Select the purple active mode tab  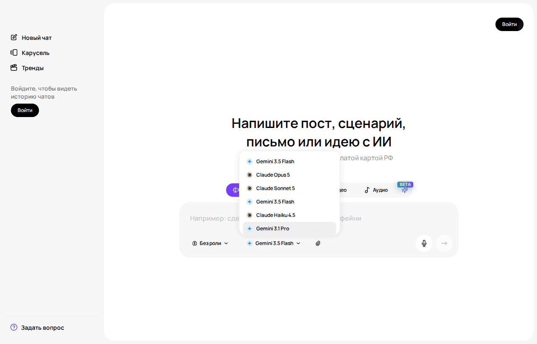pyautogui.click(x=233, y=190)
